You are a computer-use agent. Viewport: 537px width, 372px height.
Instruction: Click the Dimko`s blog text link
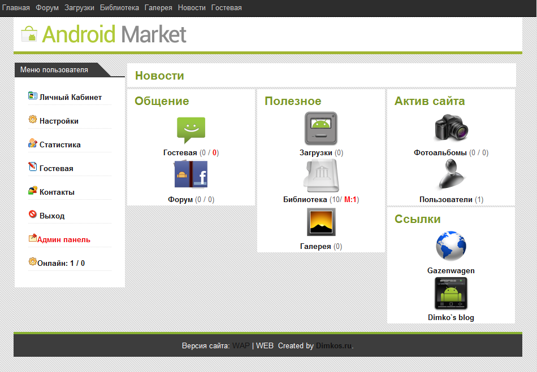point(451,317)
